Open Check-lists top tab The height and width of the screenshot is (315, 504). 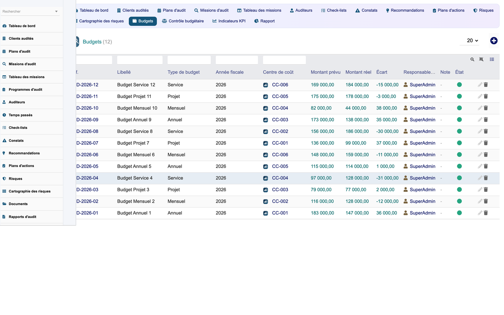334,10
